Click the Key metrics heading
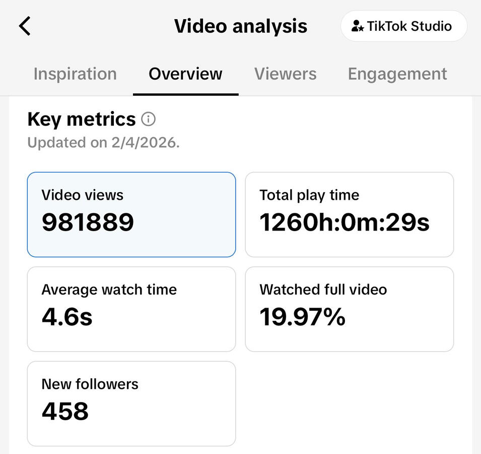Image resolution: width=481 pixels, height=454 pixels. [x=81, y=119]
